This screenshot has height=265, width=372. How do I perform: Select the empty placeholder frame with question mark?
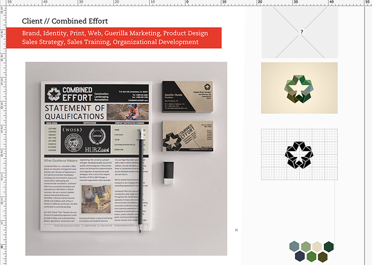300,32
